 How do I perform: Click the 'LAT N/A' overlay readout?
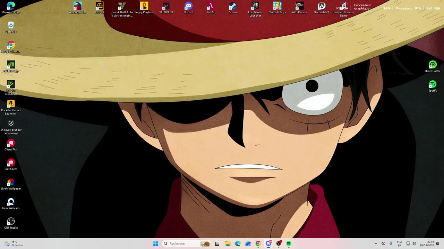(434, 8)
